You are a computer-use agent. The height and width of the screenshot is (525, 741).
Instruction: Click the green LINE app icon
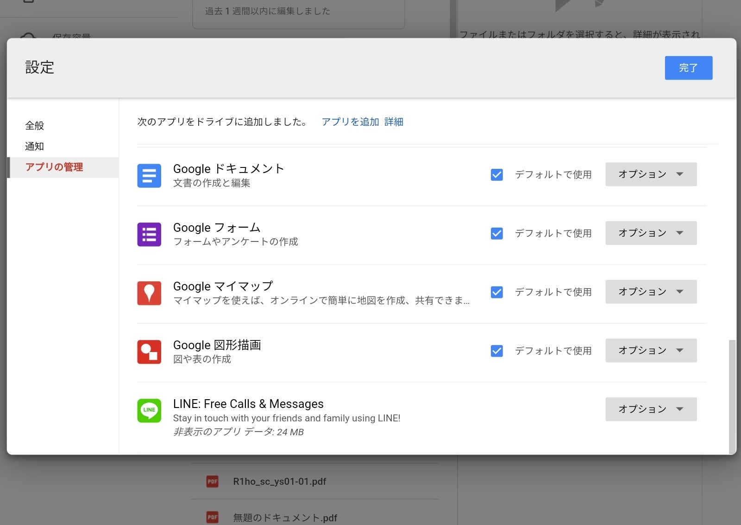point(149,410)
